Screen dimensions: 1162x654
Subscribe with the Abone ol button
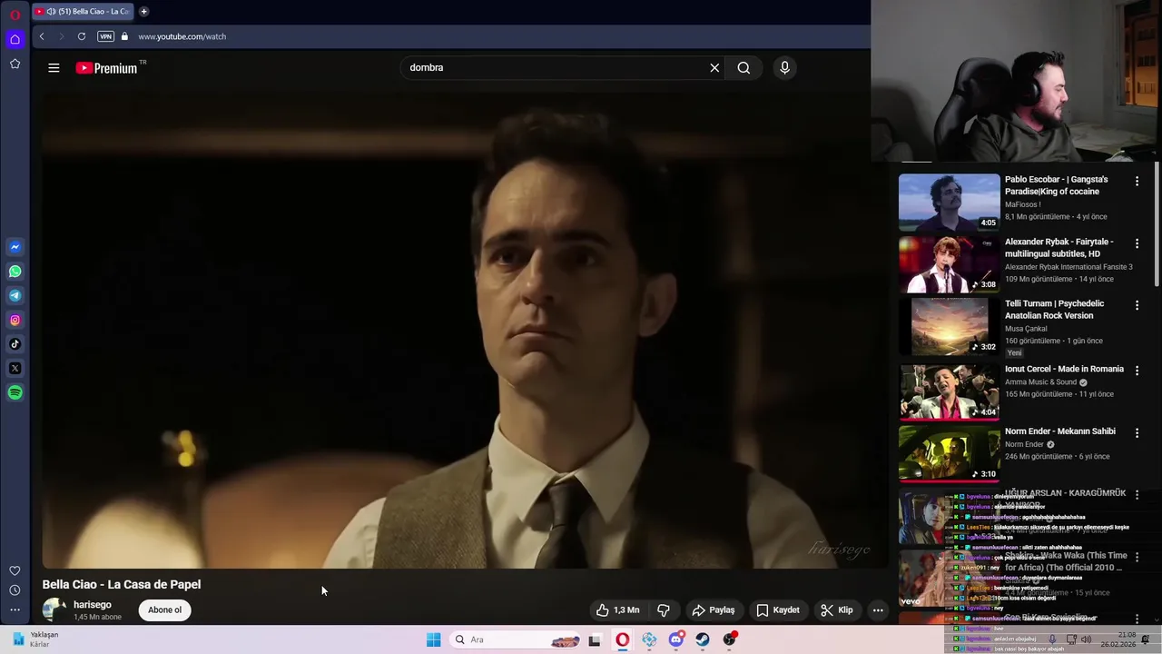pos(164,610)
